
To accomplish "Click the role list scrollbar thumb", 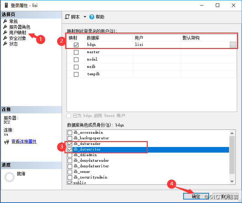I will click(x=232, y=155).
